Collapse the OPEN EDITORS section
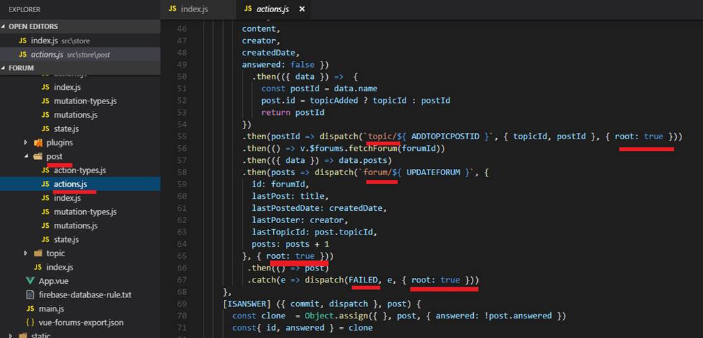This screenshot has height=338, width=703. (x=5, y=26)
